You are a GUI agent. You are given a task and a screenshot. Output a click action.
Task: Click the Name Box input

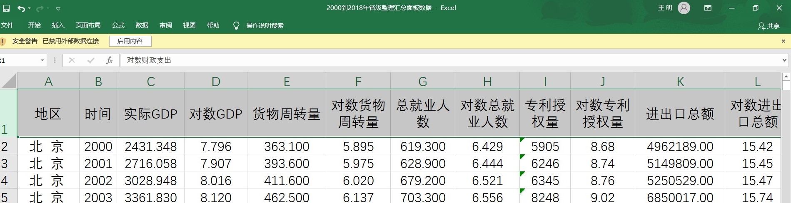pos(19,60)
